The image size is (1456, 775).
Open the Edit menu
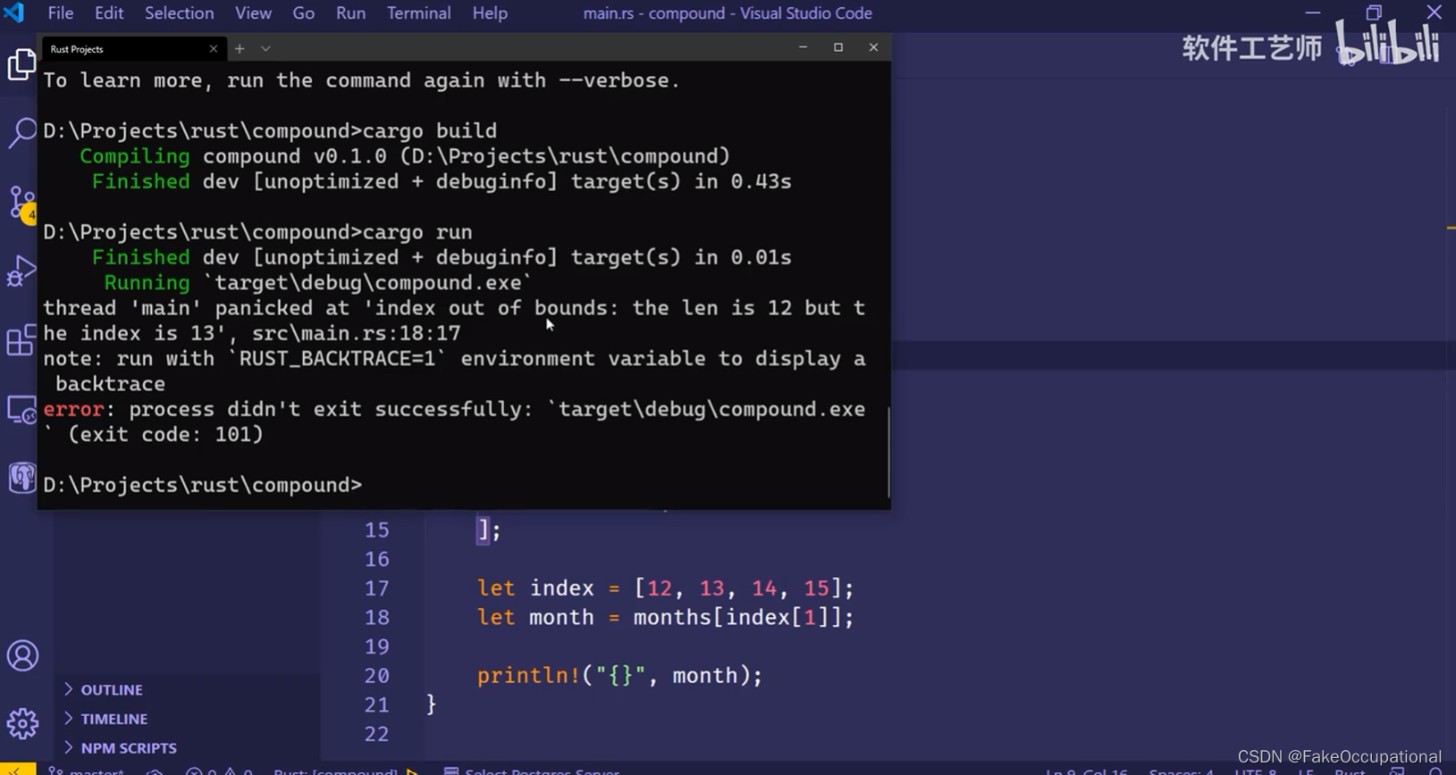coord(109,13)
